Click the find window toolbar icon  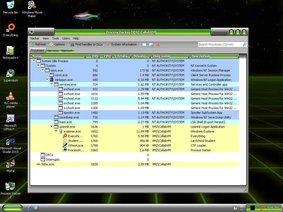click(x=144, y=44)
